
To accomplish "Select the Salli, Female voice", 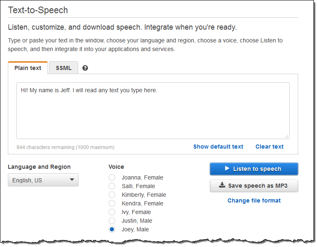I will (112, 186).
